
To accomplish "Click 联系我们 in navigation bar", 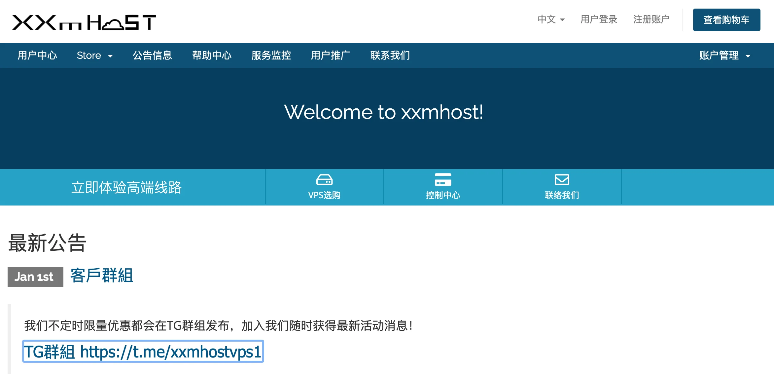I will [390, 56].
